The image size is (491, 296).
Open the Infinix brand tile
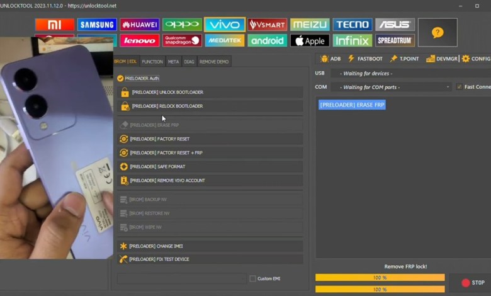click(353, 40)
